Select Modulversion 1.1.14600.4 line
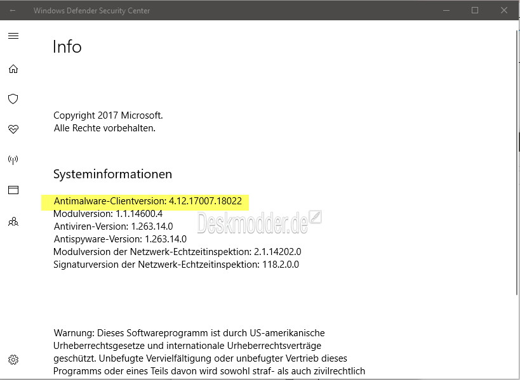 [x=108, y=214]
